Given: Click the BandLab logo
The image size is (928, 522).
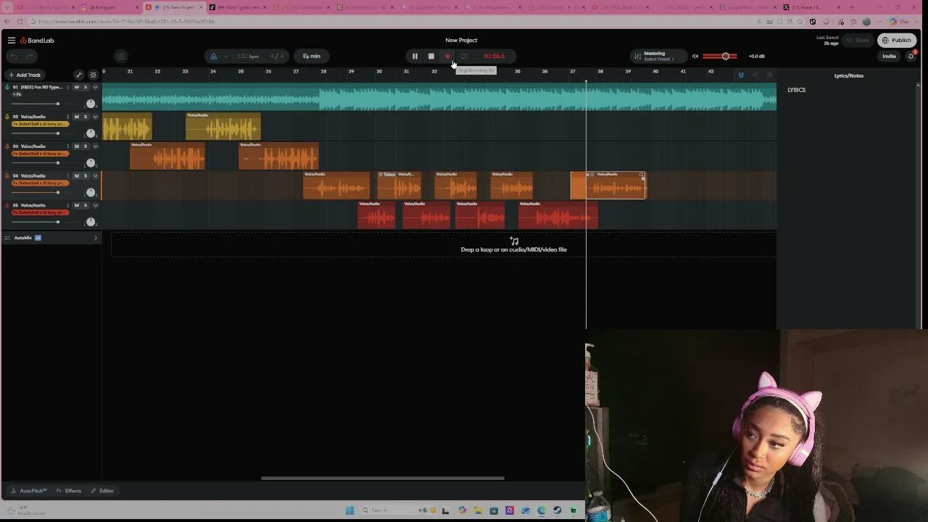Looking at the screenshot, I should pos(37,41).
